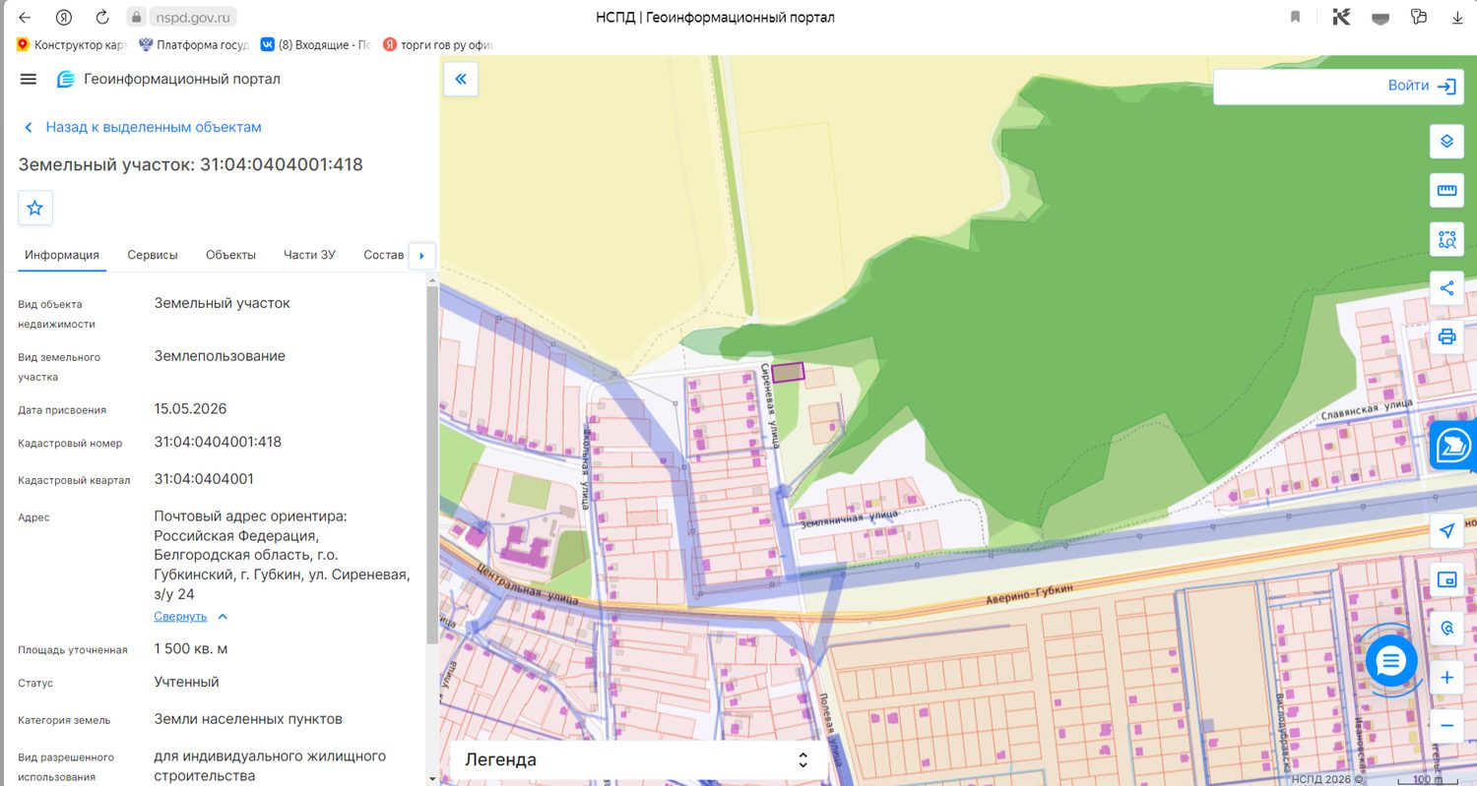
Task: Open the round blue chat menu button
Action: [x=1390, y=660]
